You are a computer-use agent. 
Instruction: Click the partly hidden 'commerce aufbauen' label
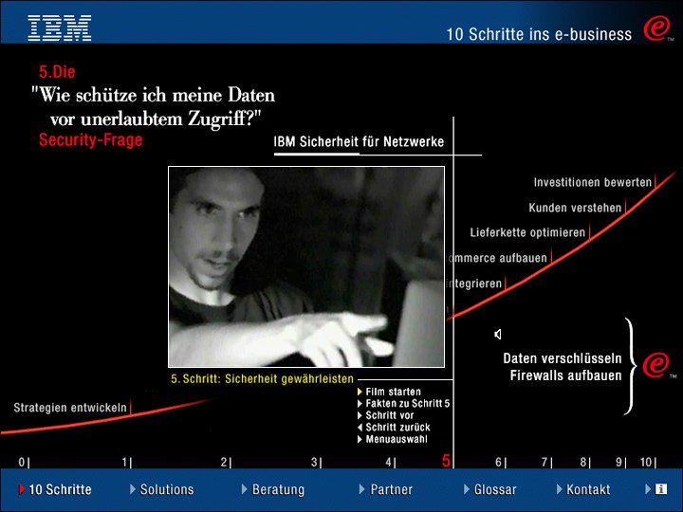tap(496, 258)
